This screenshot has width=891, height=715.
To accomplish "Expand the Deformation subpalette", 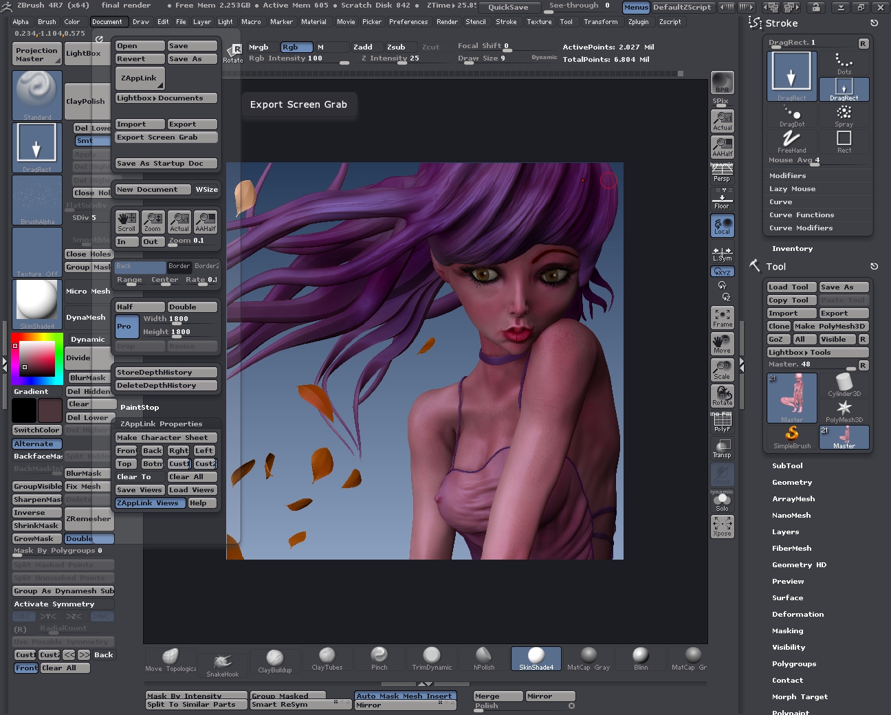I will (797, 615).
